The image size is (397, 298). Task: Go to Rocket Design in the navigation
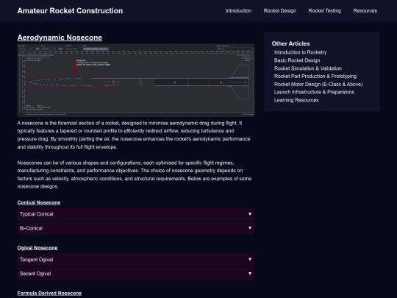pyautogui.click(x=280, y=10)
